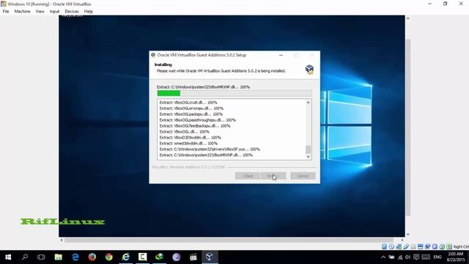This screenshot has height=264, width=469.
Task: Click the network tray icon
Action: 400,257
